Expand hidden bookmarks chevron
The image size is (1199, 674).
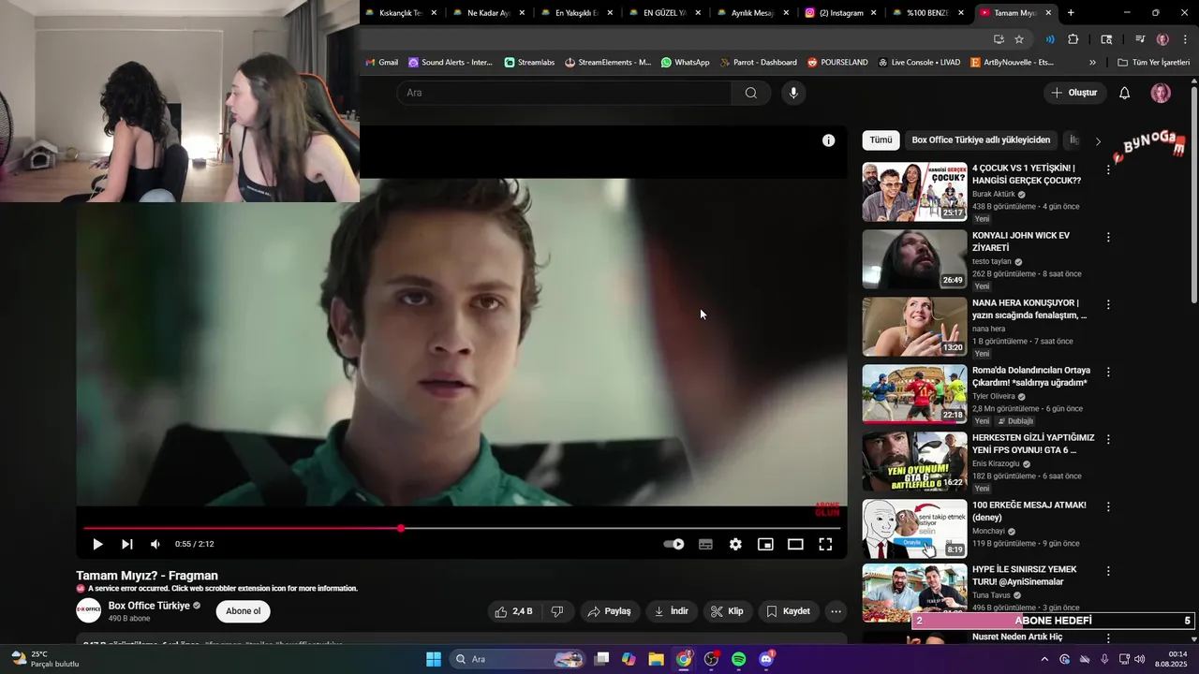pyautogui.click(x=1092, y=63)
